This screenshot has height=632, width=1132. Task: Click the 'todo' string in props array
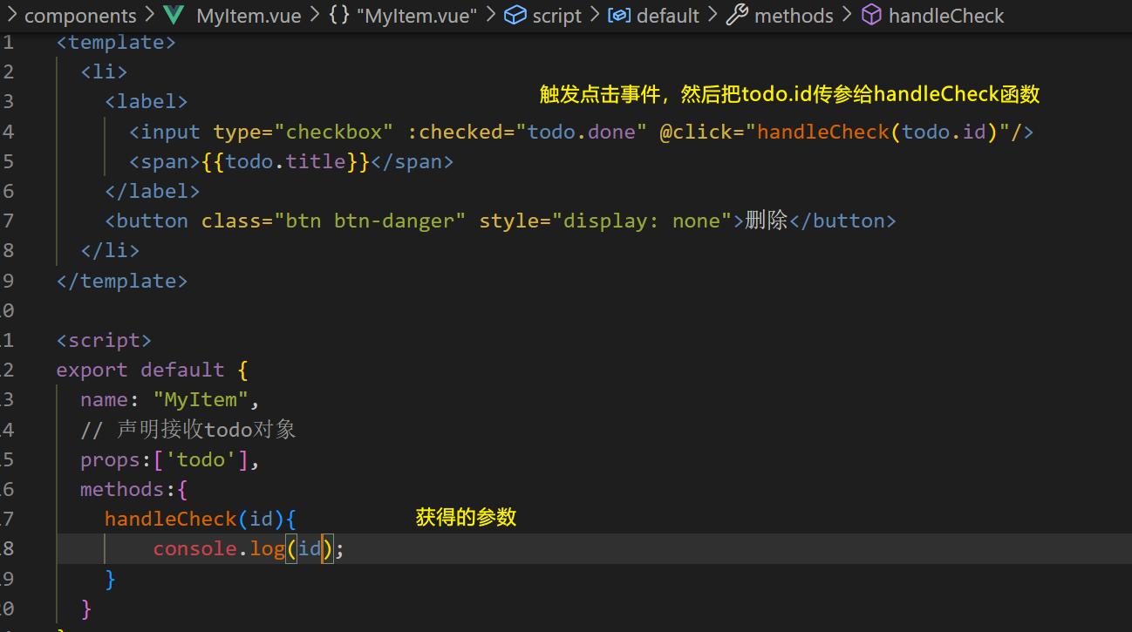point(201,459)
